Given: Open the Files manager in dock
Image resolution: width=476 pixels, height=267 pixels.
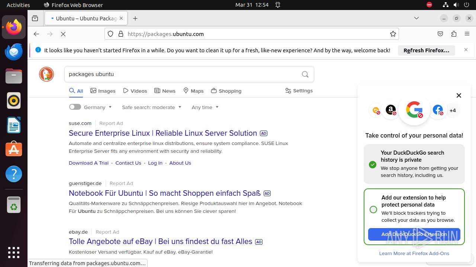Looking at the screenshot, I should point(14,76).
